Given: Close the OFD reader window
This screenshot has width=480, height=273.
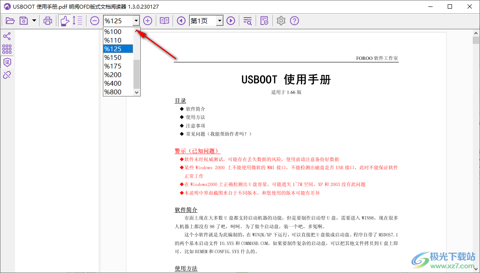Looking at the screenshot, I should click(x=470, y=6).
